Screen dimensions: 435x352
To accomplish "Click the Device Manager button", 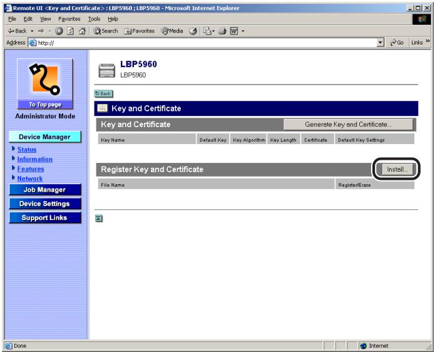I will (45, 137).
